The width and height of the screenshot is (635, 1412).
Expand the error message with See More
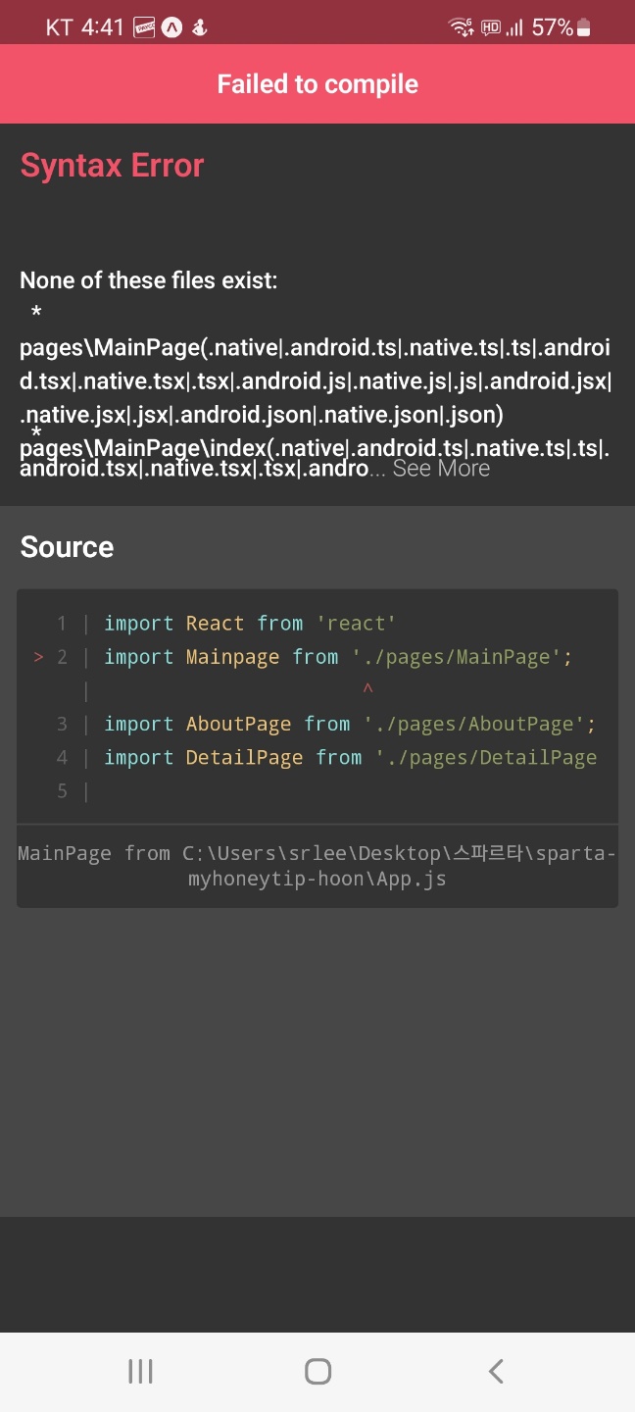pyautogui.click(x=441, y=469)
